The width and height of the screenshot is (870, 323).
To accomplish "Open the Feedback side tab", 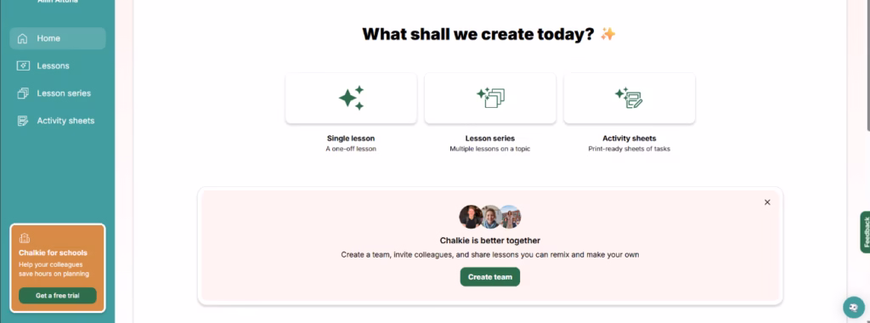I will [865, 232].
